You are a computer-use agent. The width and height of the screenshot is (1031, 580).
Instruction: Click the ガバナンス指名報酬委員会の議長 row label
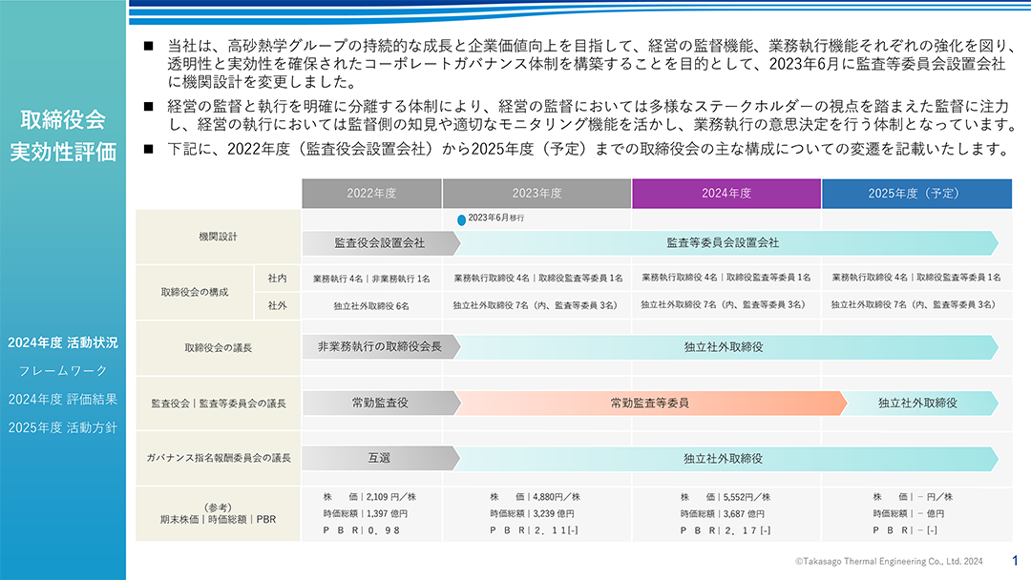[219, 459]
